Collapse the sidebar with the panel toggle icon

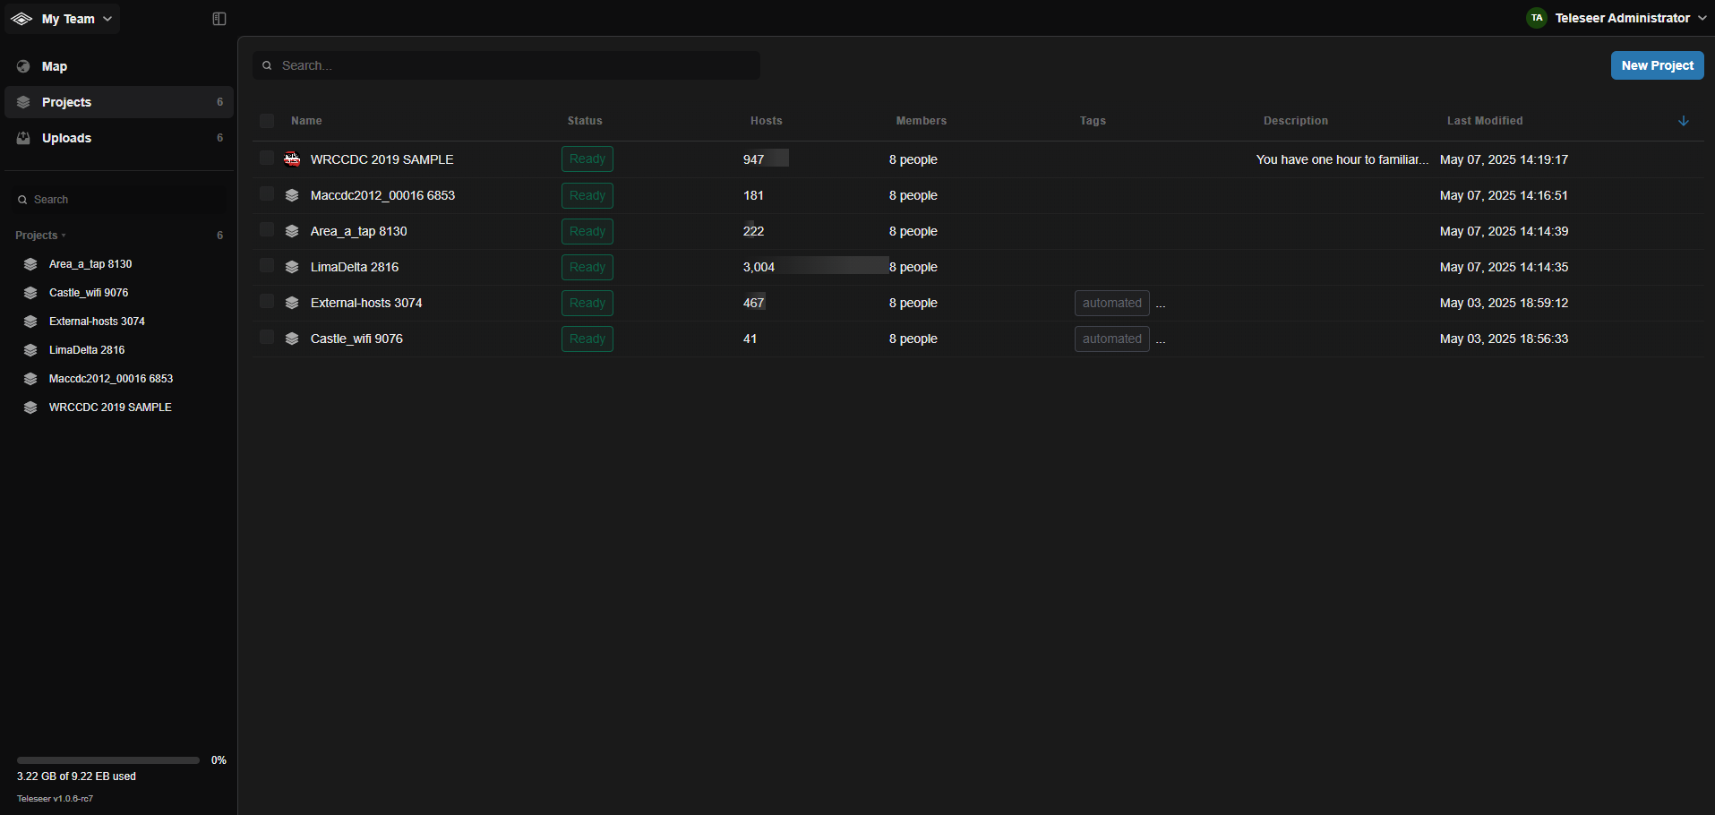219,19
